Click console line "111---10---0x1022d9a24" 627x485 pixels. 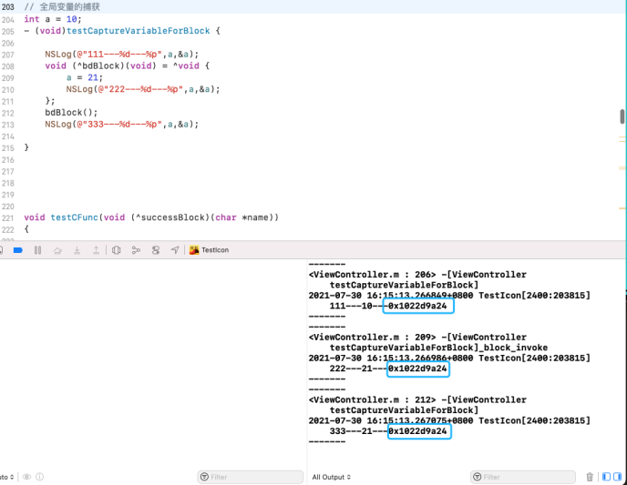coord(388,306)
